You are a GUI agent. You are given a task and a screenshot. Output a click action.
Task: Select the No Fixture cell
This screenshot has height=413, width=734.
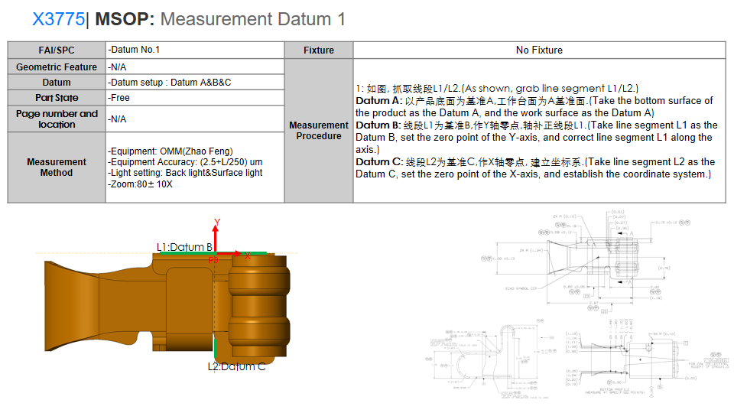pos(539,50)
